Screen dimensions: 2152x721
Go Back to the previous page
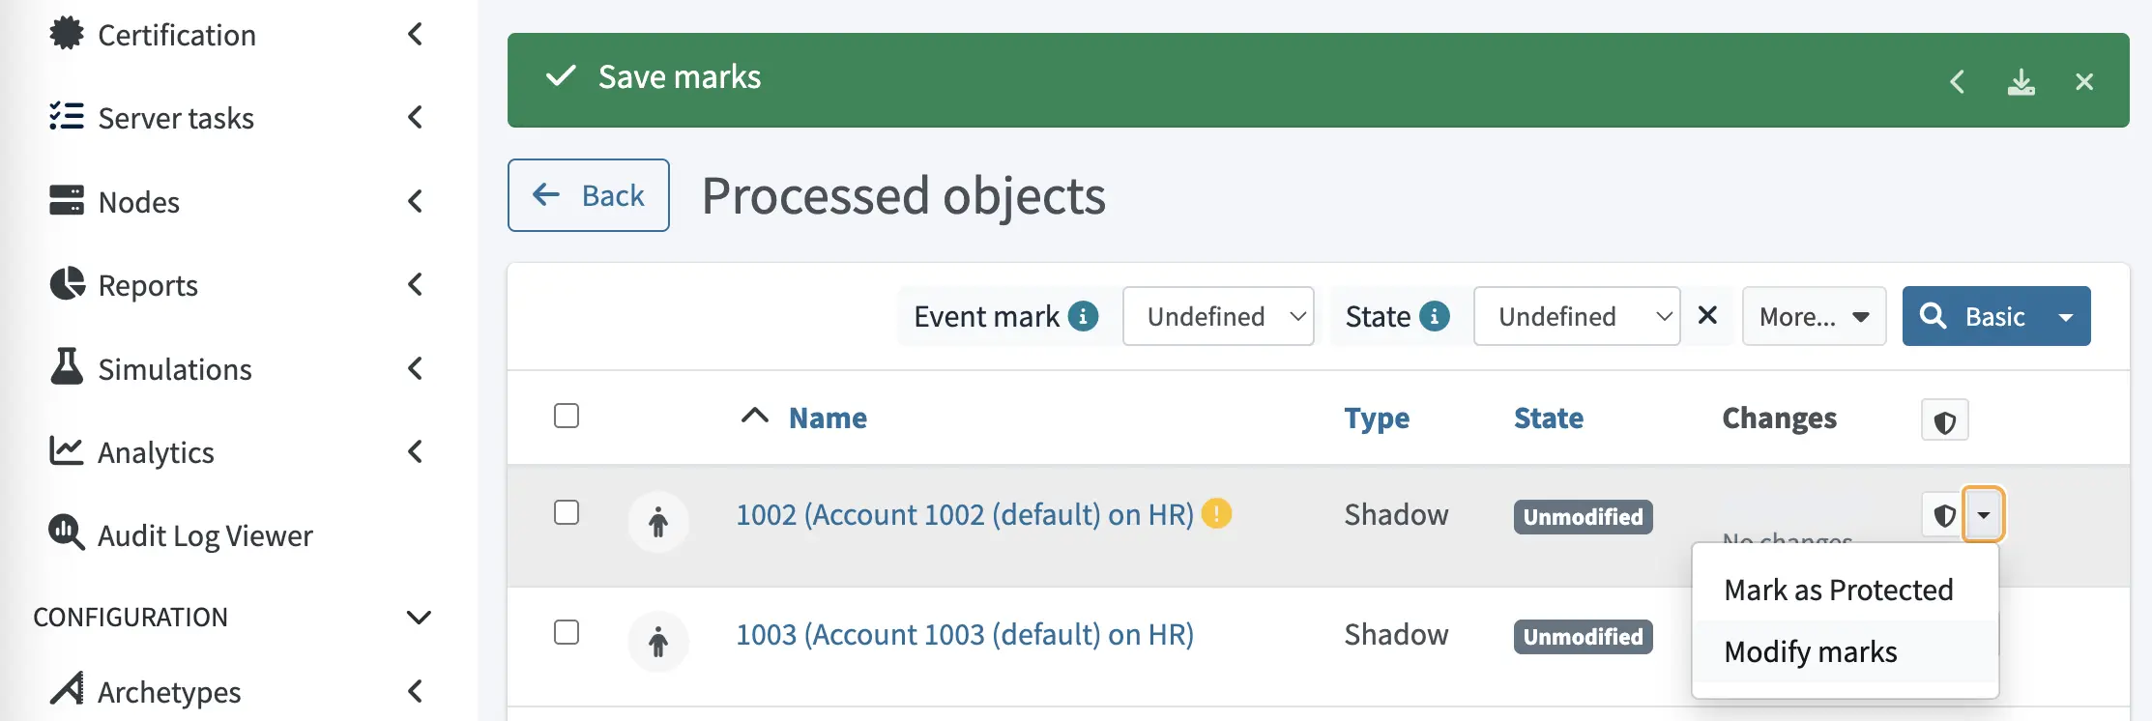(589, 195)
